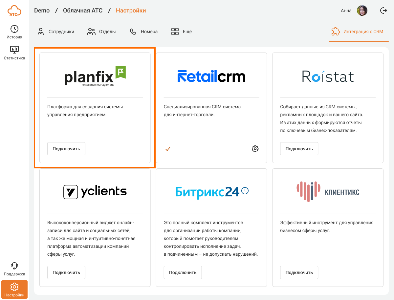Viewport: 394px width, 300px height.
Task: Open RetailCRM integration gear settings
Action: tap(255, 149)
